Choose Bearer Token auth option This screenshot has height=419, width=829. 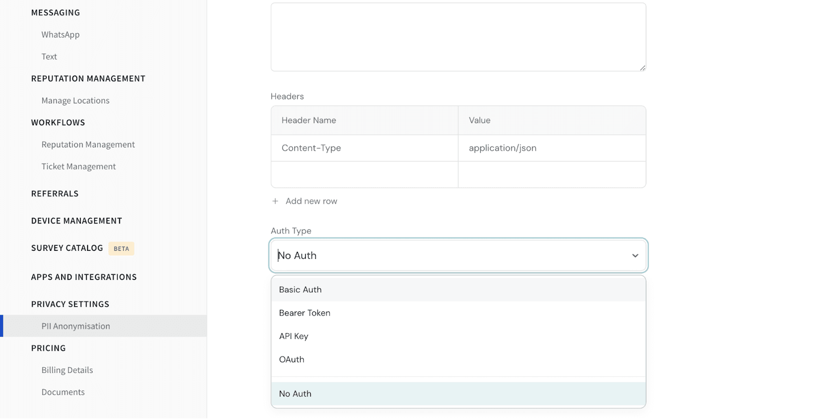pos(305,313)
